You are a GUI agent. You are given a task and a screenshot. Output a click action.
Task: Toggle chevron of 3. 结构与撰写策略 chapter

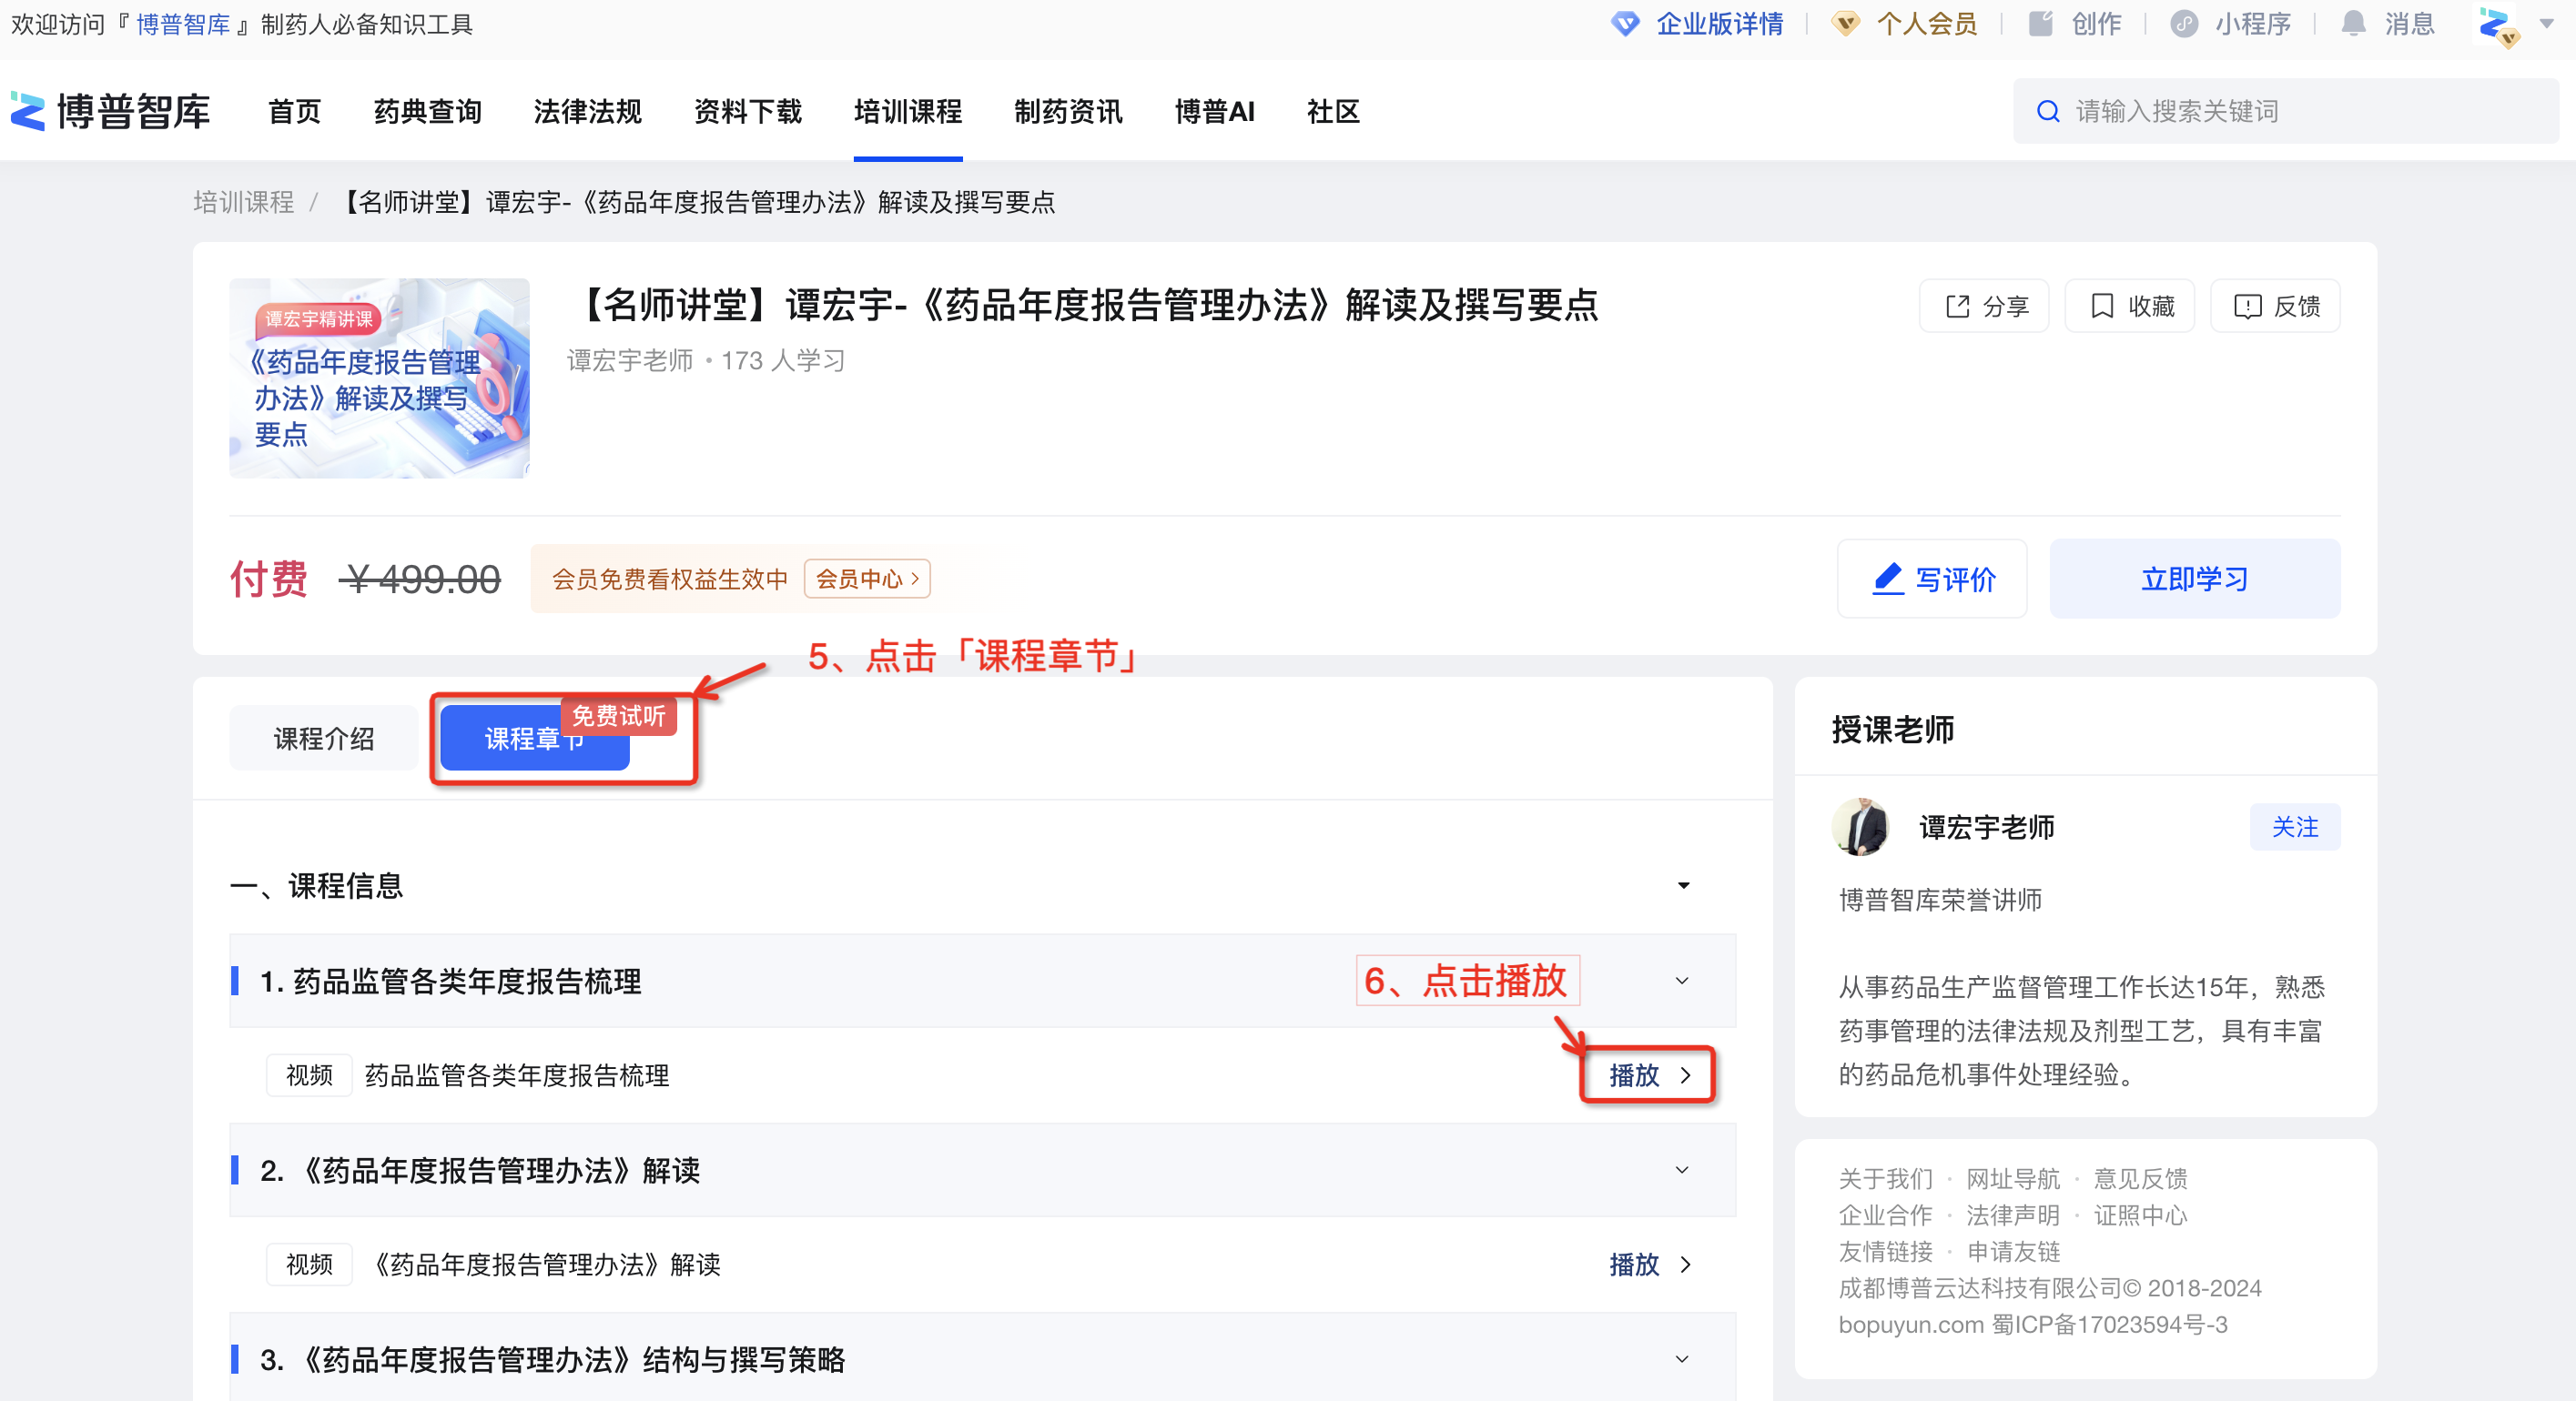[1682, 1359]
